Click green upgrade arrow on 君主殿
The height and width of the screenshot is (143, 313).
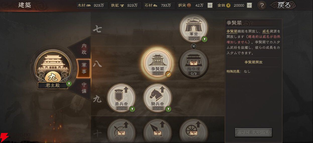click(69, 84)
